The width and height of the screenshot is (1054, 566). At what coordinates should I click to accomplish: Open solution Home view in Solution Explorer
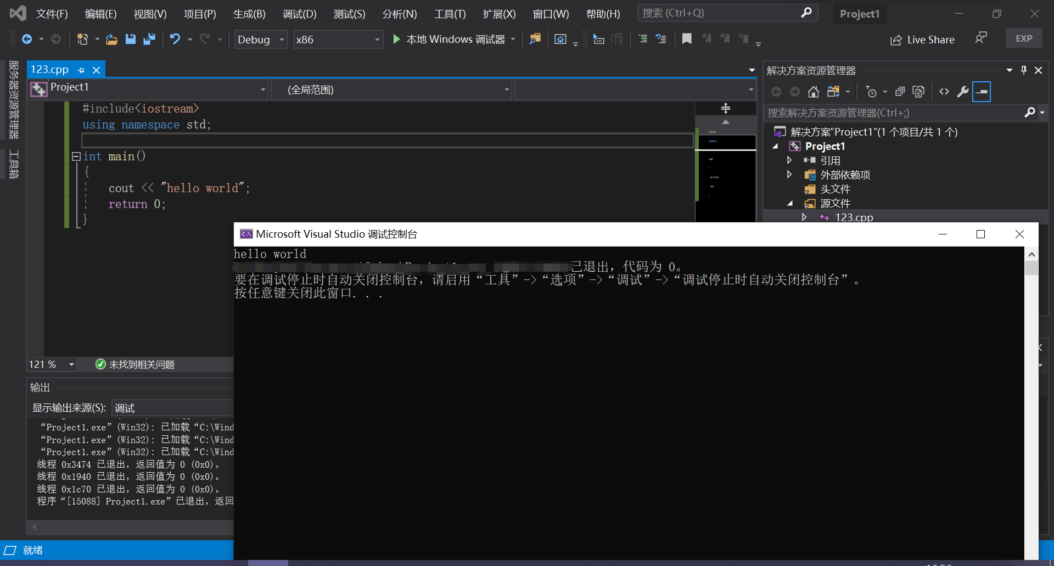[x=813, y=92]
